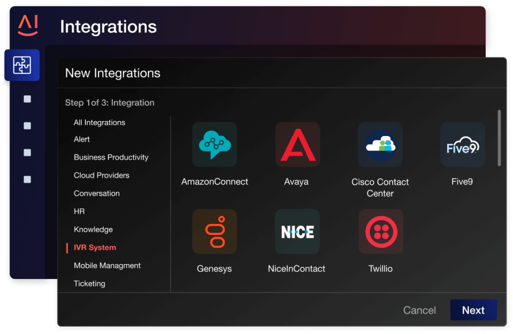Click the integrations list scrollbar
Screen dimensions: 513x334
click(498, 138)
